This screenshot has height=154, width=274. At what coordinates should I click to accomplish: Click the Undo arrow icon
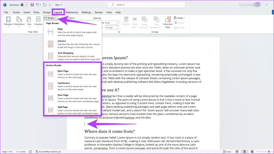click(x=37, y=5)
